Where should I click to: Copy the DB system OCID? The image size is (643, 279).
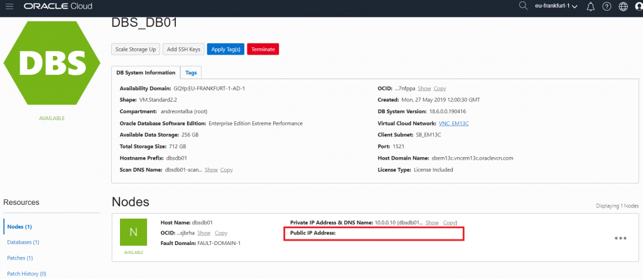coord(440,89)
